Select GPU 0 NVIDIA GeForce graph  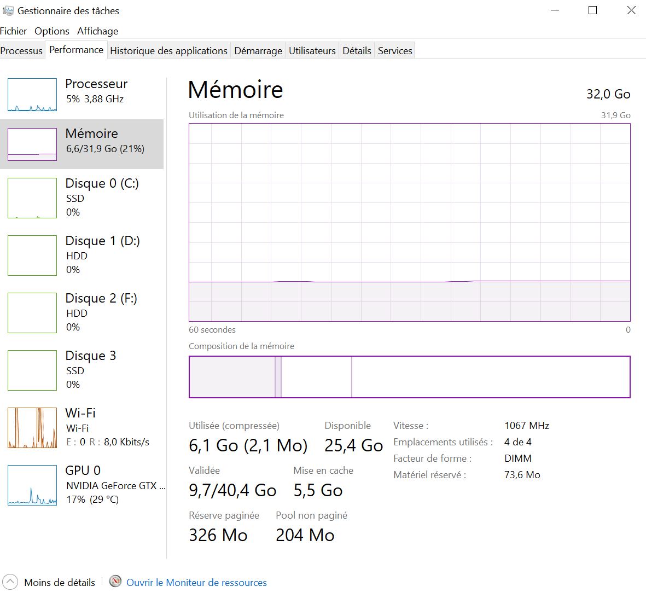point(32,485)
